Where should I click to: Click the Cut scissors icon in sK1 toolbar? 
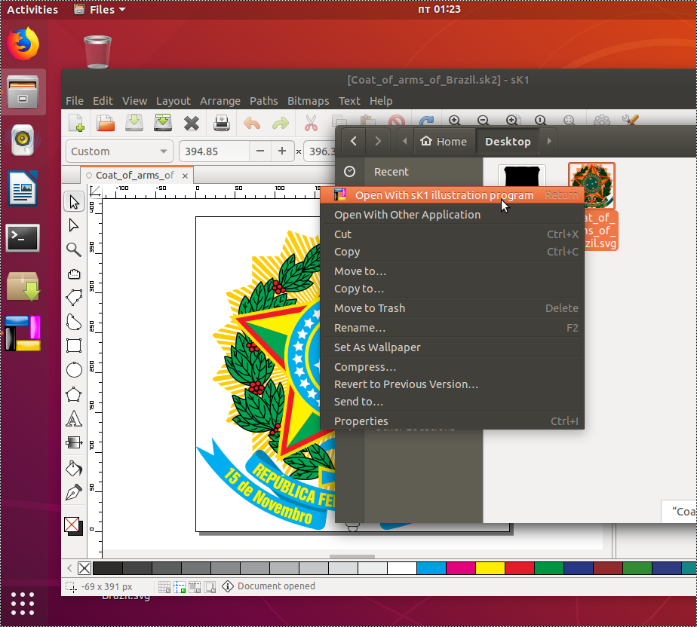point(311,123)
